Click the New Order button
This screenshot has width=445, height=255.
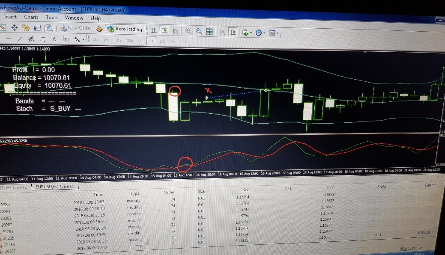pos(75,28)
